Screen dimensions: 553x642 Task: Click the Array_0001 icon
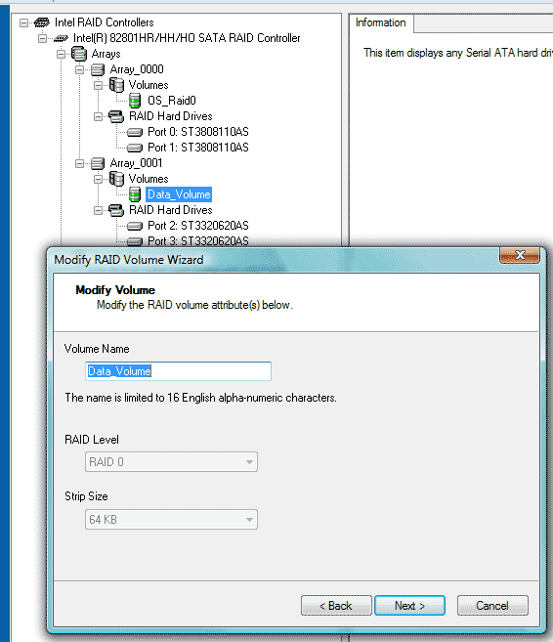click(98, 163)
